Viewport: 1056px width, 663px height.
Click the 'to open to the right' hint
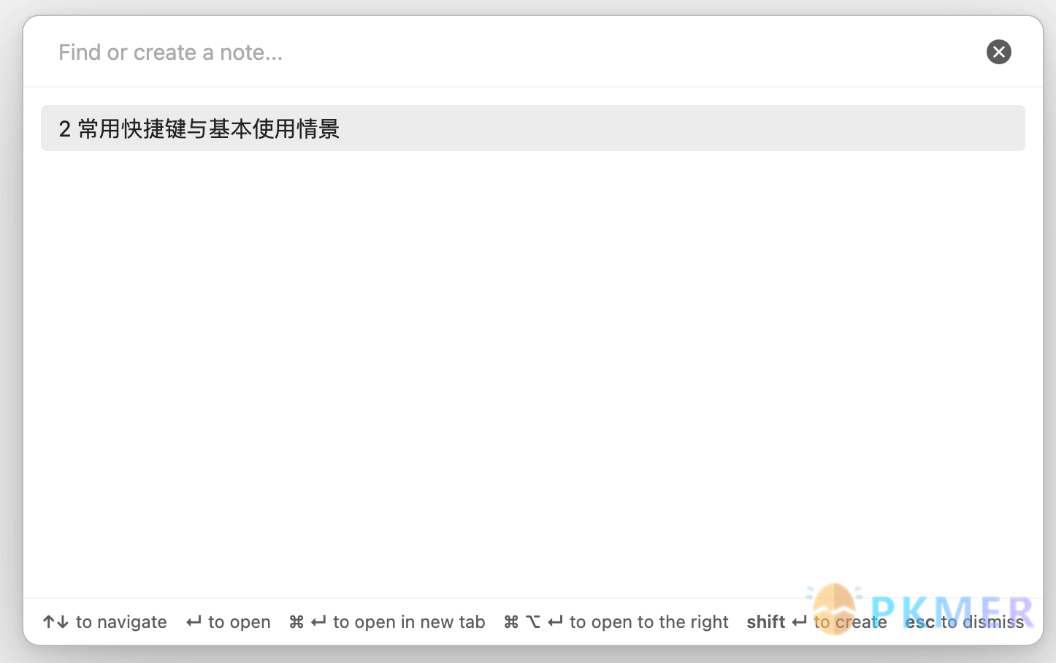tap(649, 622)
